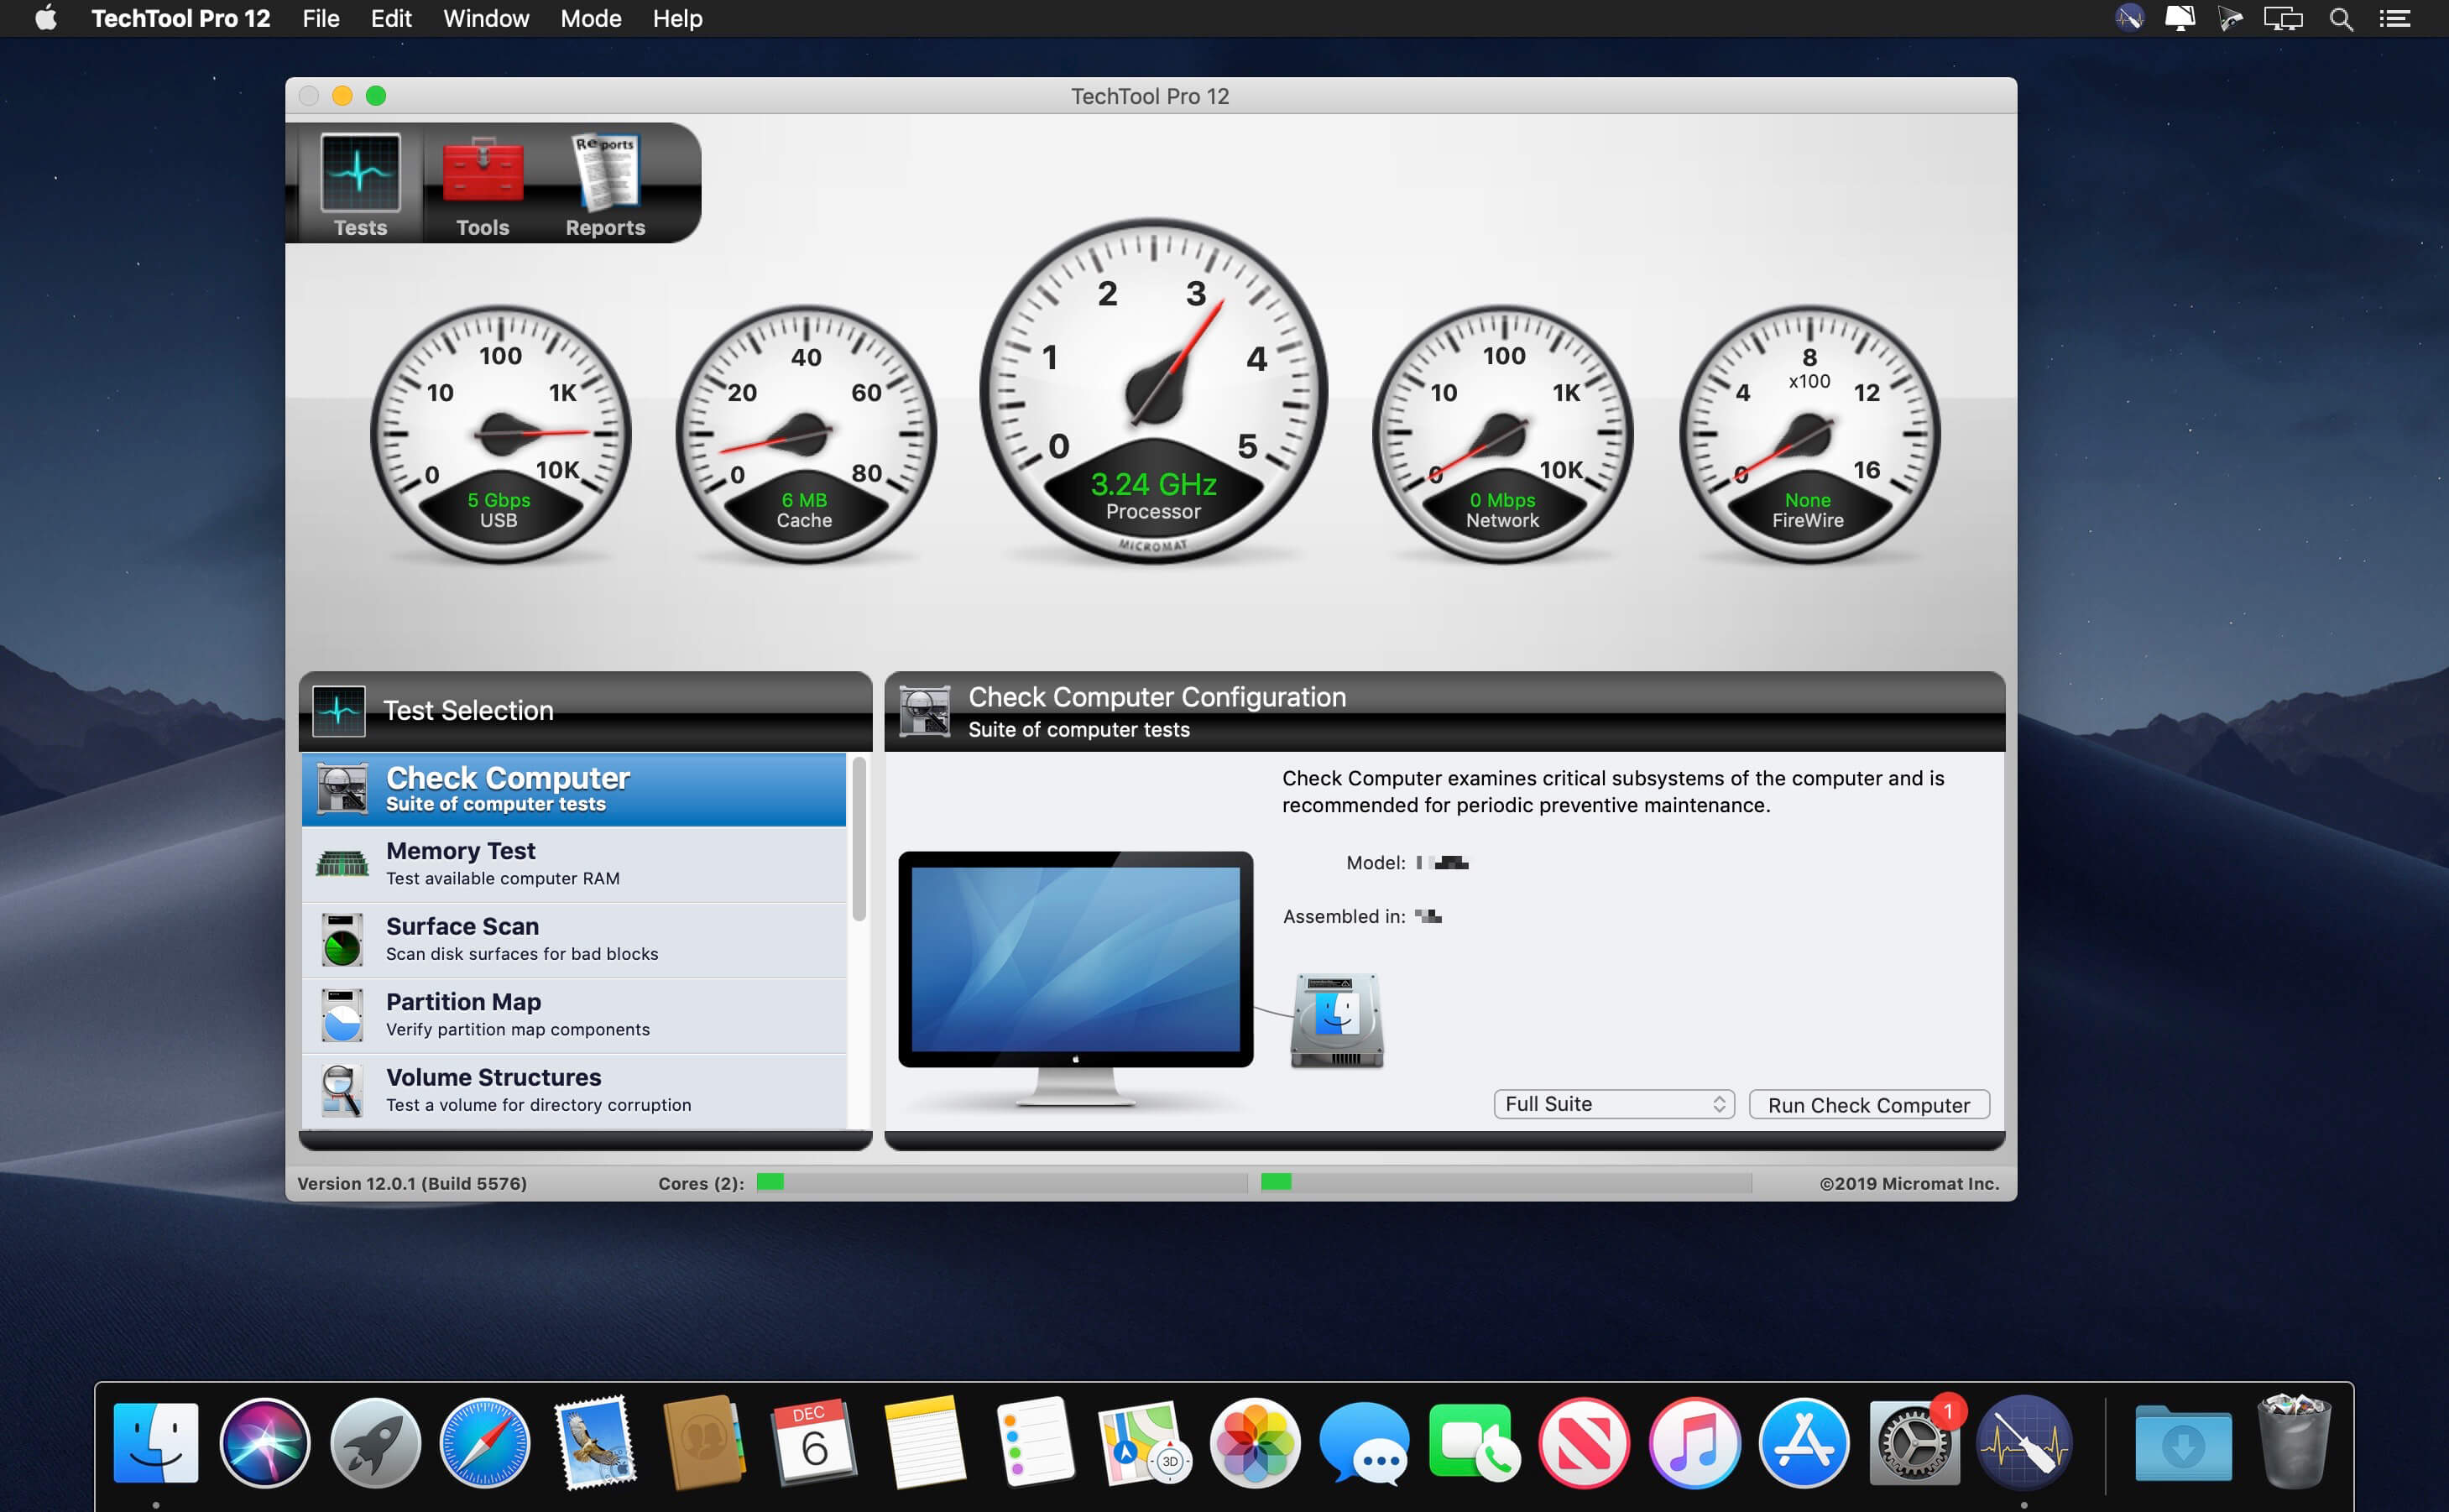Open Calendar showing Dec 6 in Dock

814,1442
